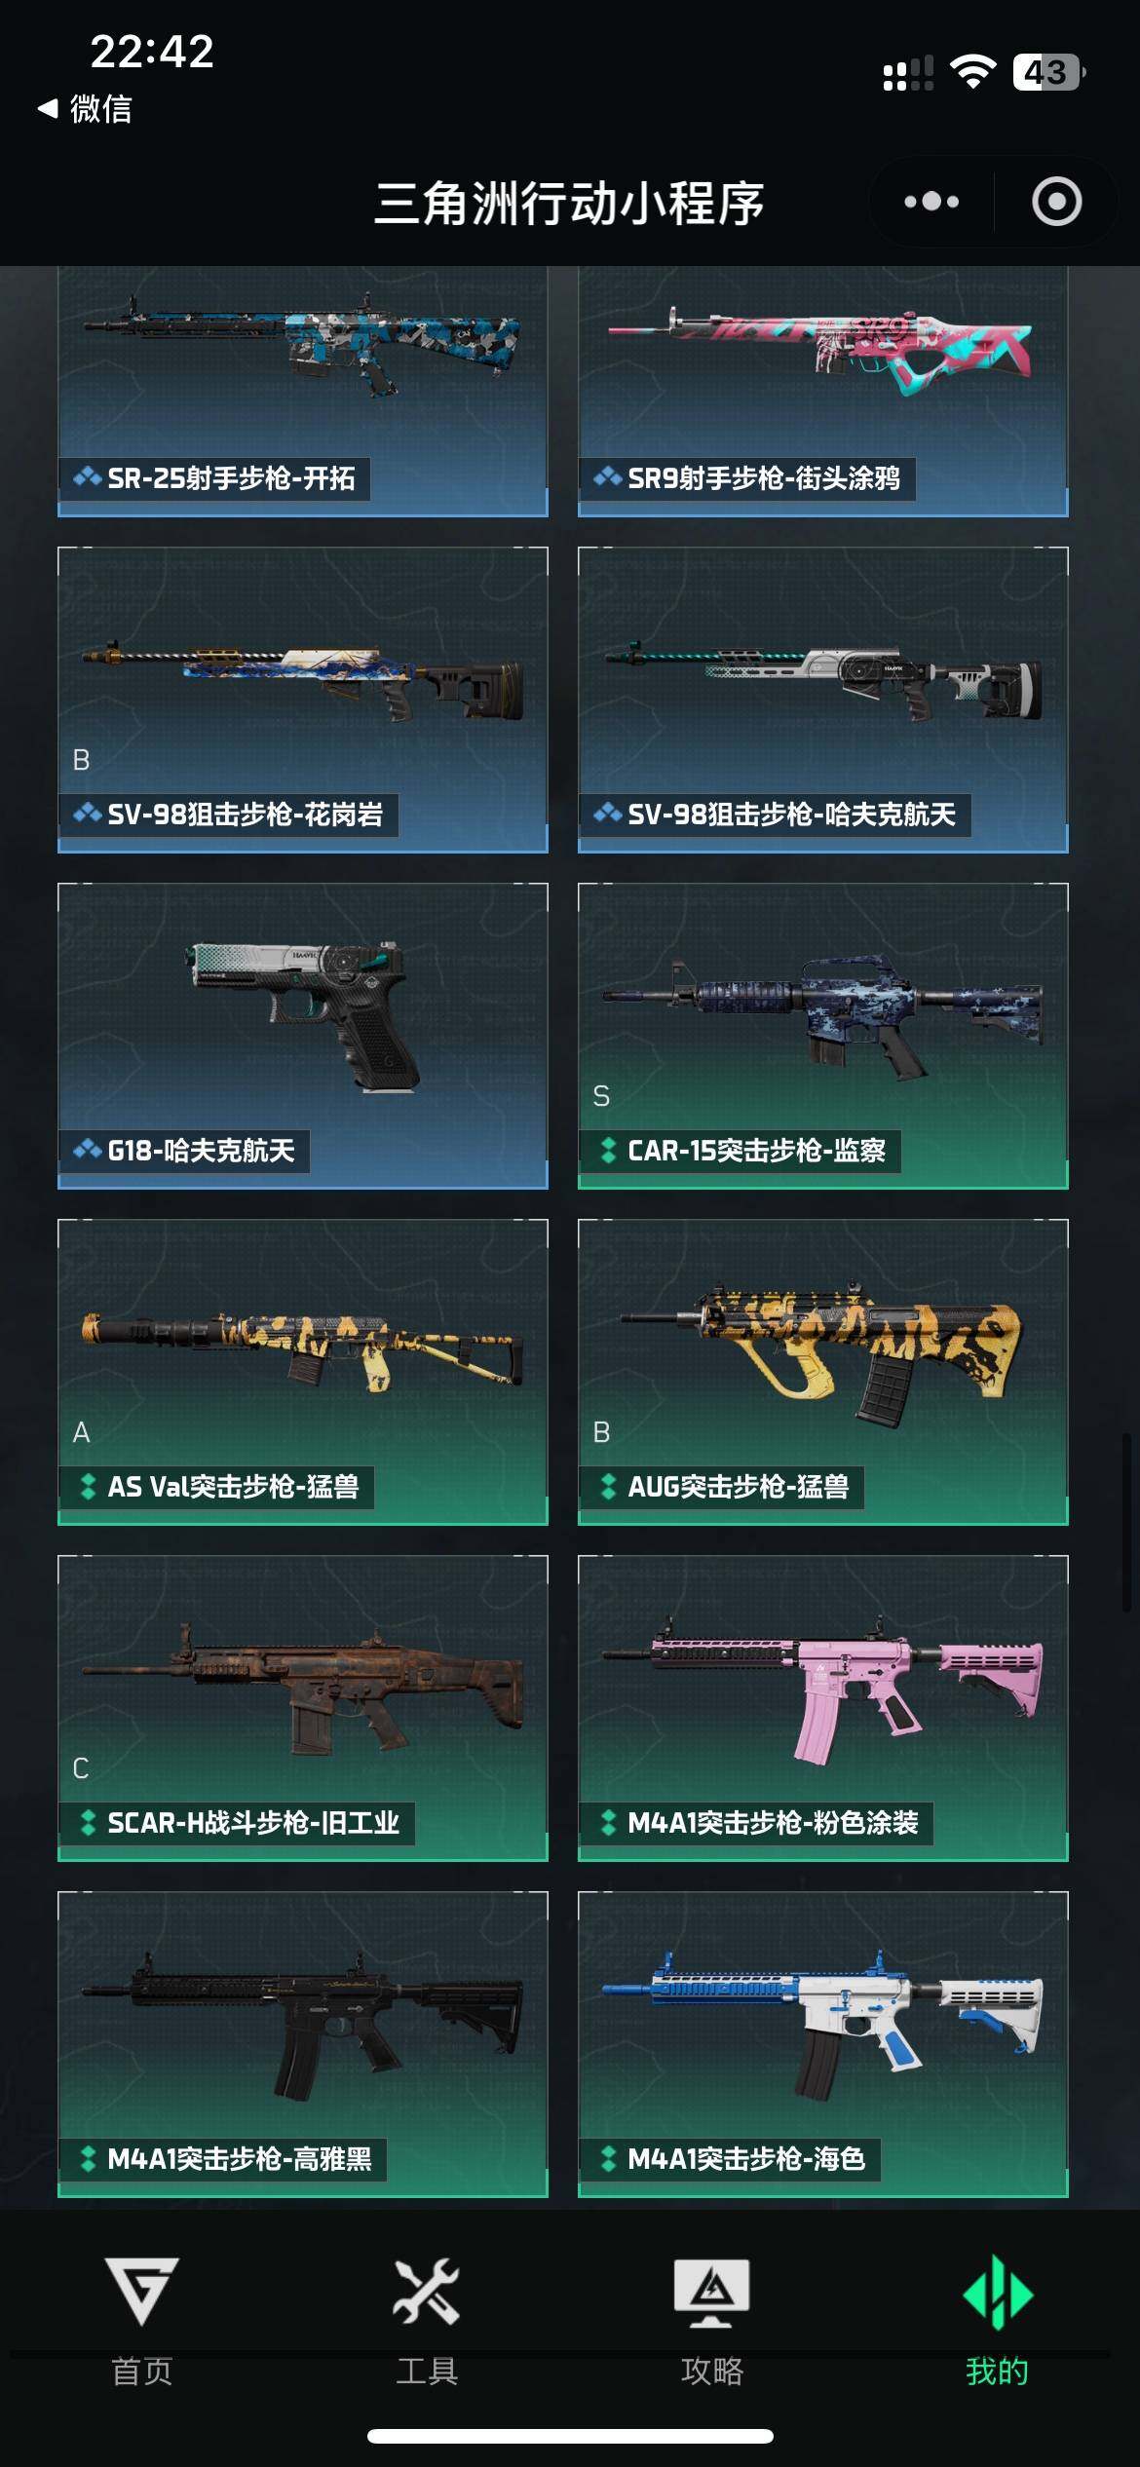Open the SV-98狙击步枪-花岗岩 skin
Image resolution: width=1140 pixels, height=2467 pixels.
[303, 700]
